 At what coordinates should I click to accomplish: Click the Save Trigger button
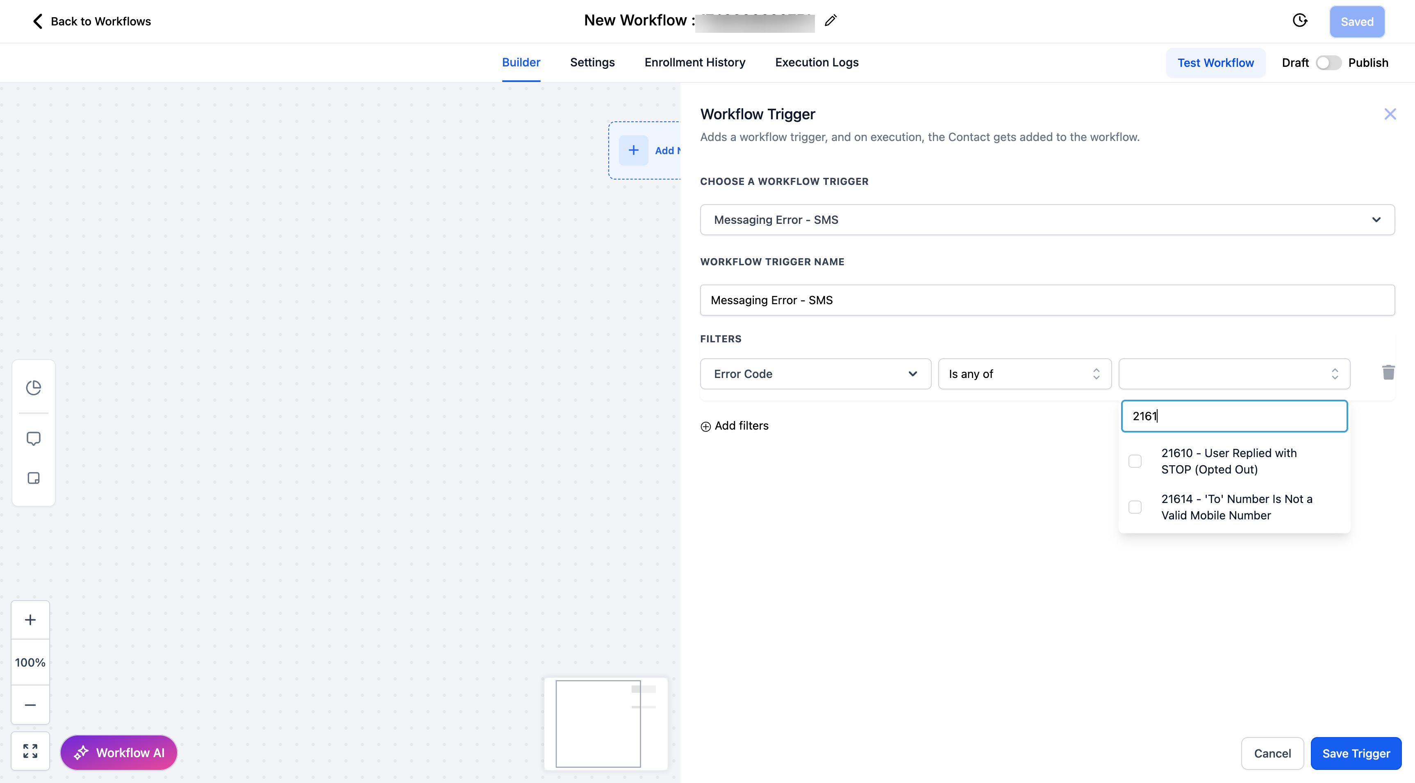[1356, 753]
